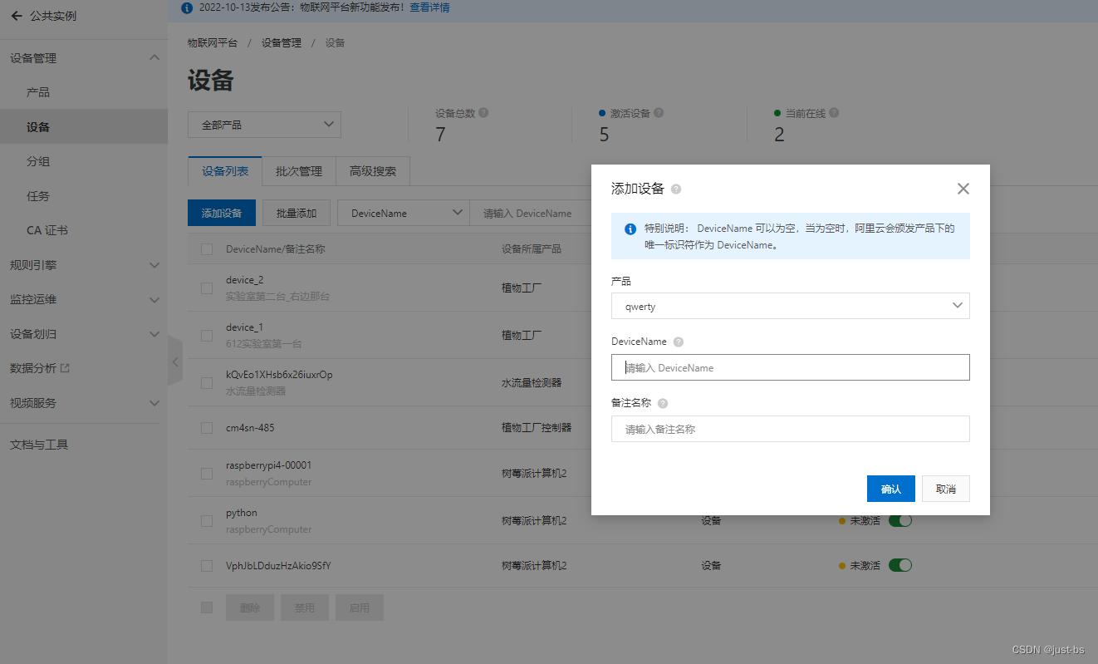Screen dimensions: 1098x664
Task: Toggle the python device enable switch
Action: pyautogui.click(x=900, y=521)
